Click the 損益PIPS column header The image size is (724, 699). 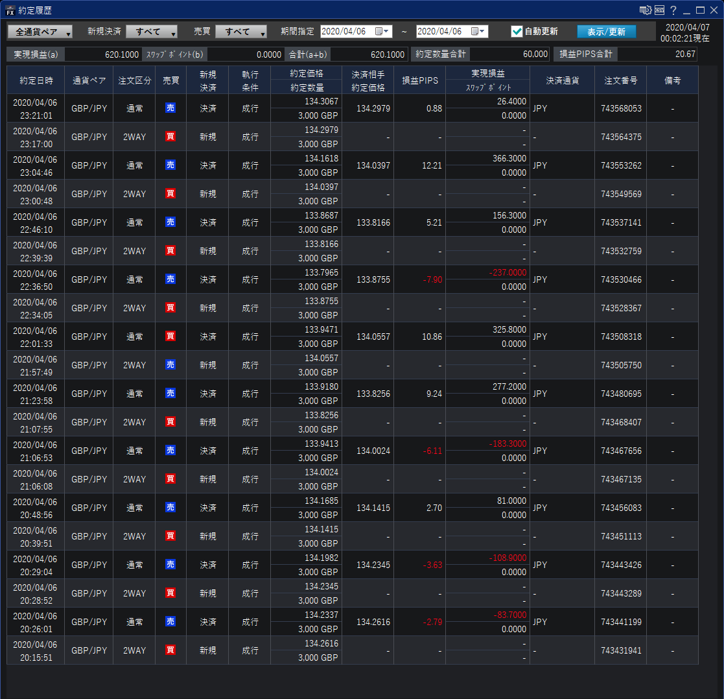(x=419, y=80)
